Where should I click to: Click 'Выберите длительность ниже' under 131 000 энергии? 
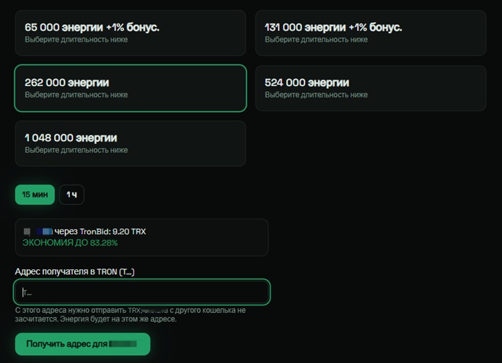[x=316, y=39]
